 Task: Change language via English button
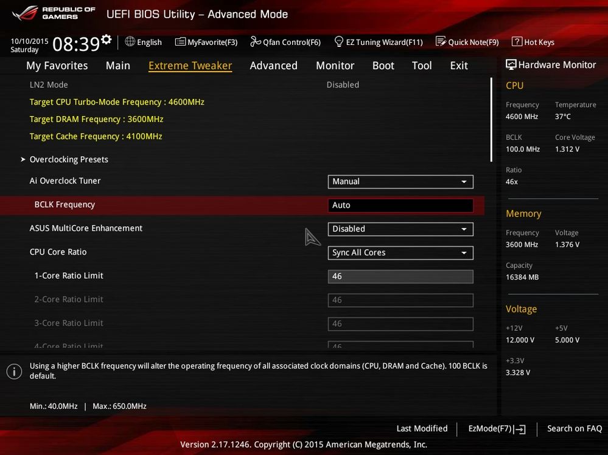[144, 42]
